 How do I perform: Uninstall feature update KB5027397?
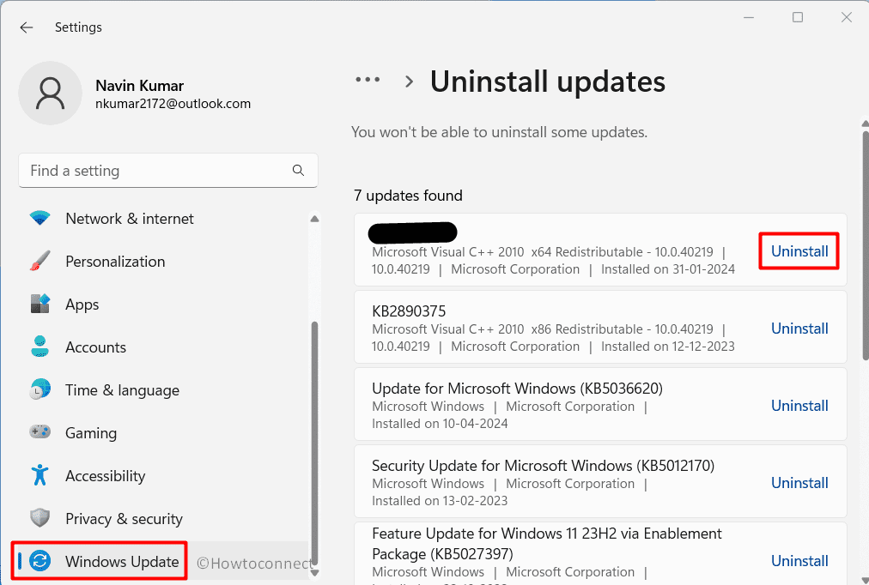[799, 561]
